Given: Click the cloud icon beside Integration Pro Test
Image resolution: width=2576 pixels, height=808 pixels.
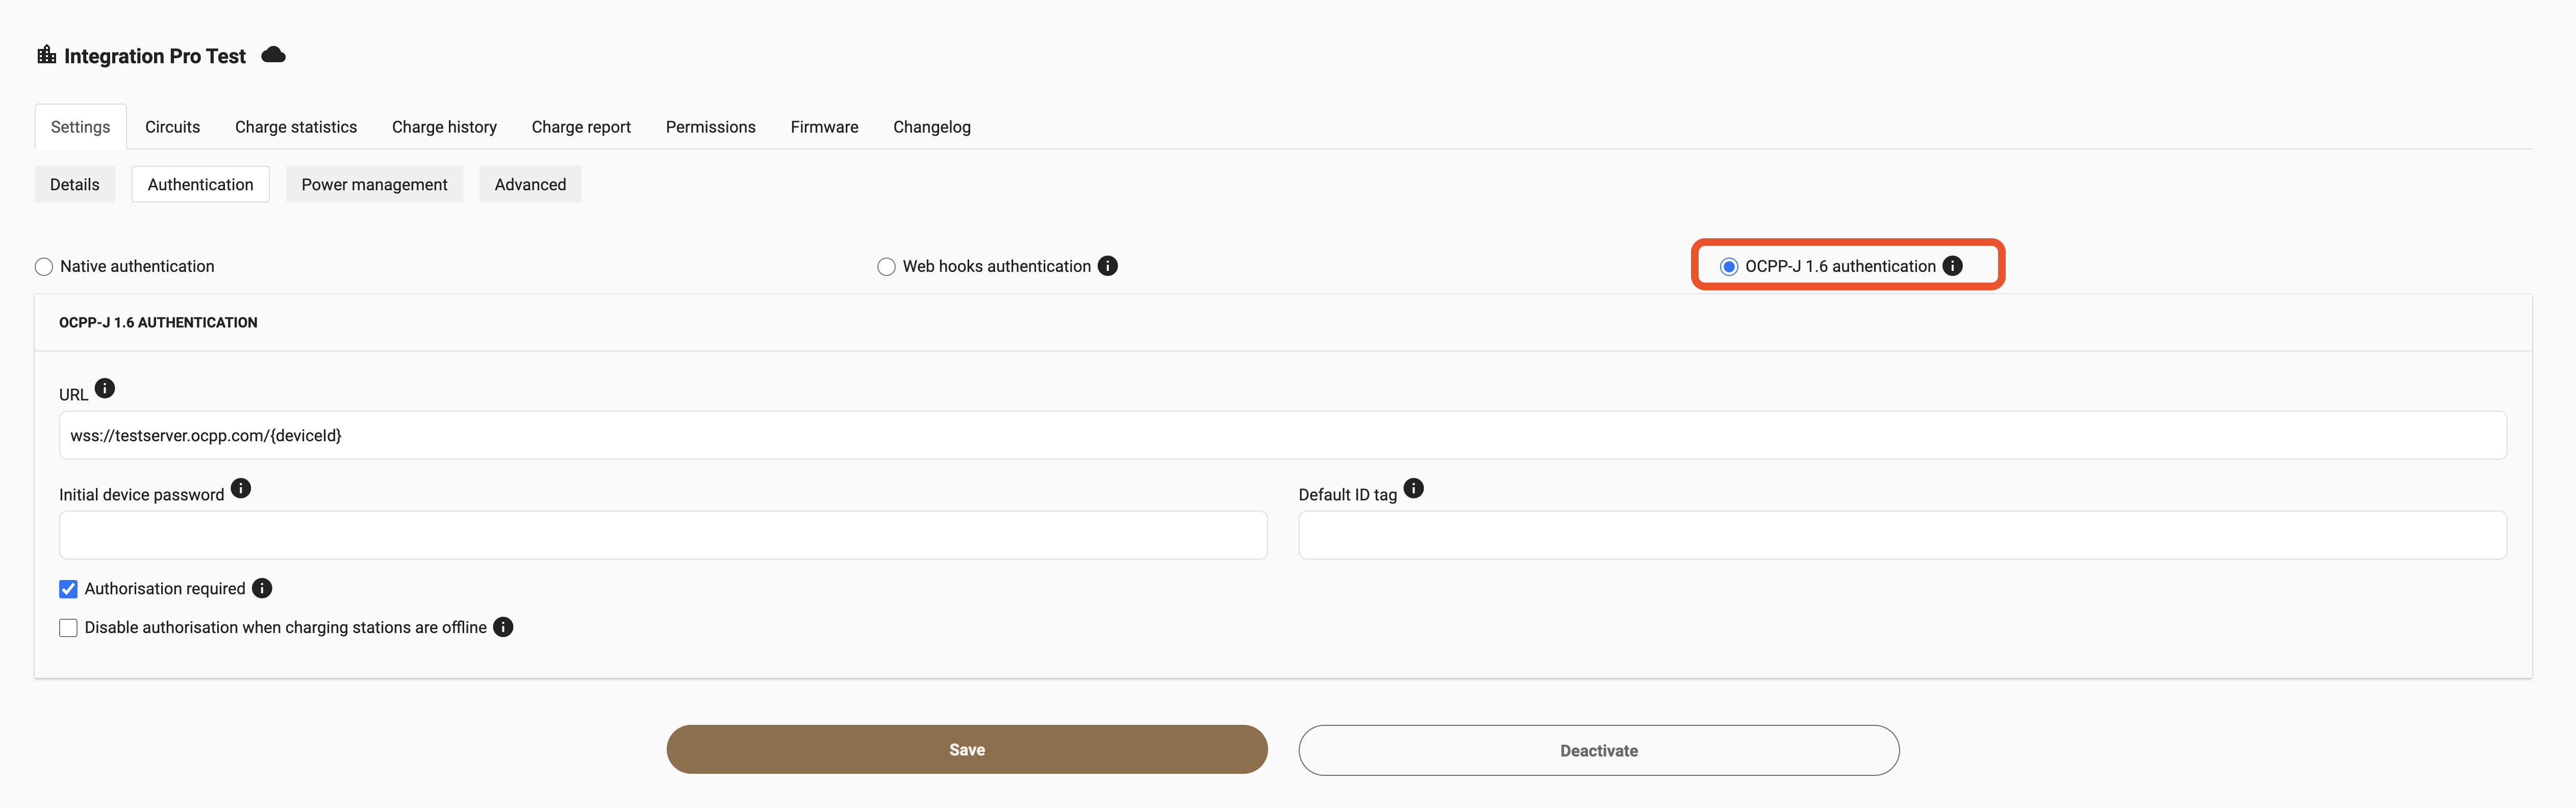Looking at the screenshot, I should (x=273, y=55).
